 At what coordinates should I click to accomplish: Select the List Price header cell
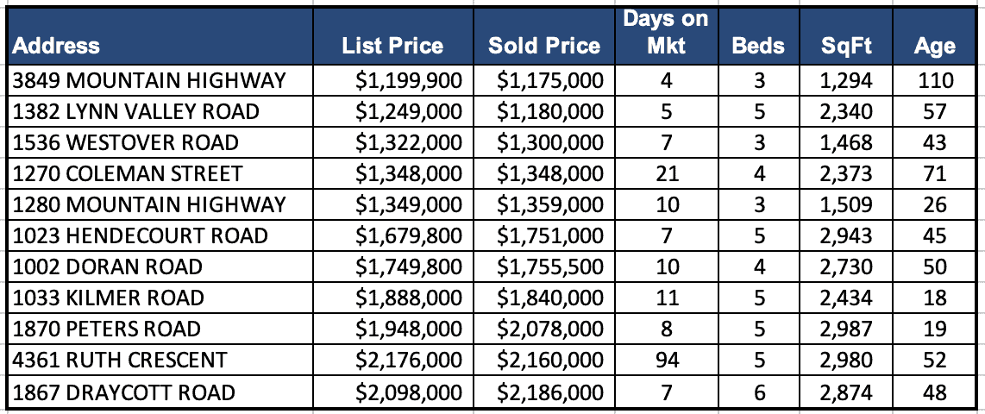[x=392, y=46]
